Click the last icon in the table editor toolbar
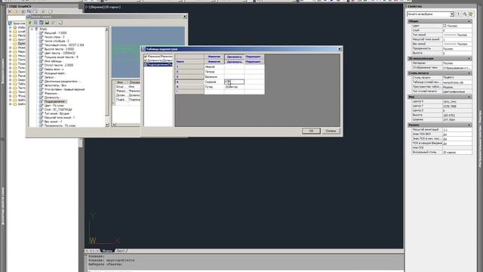 (60, 23)
